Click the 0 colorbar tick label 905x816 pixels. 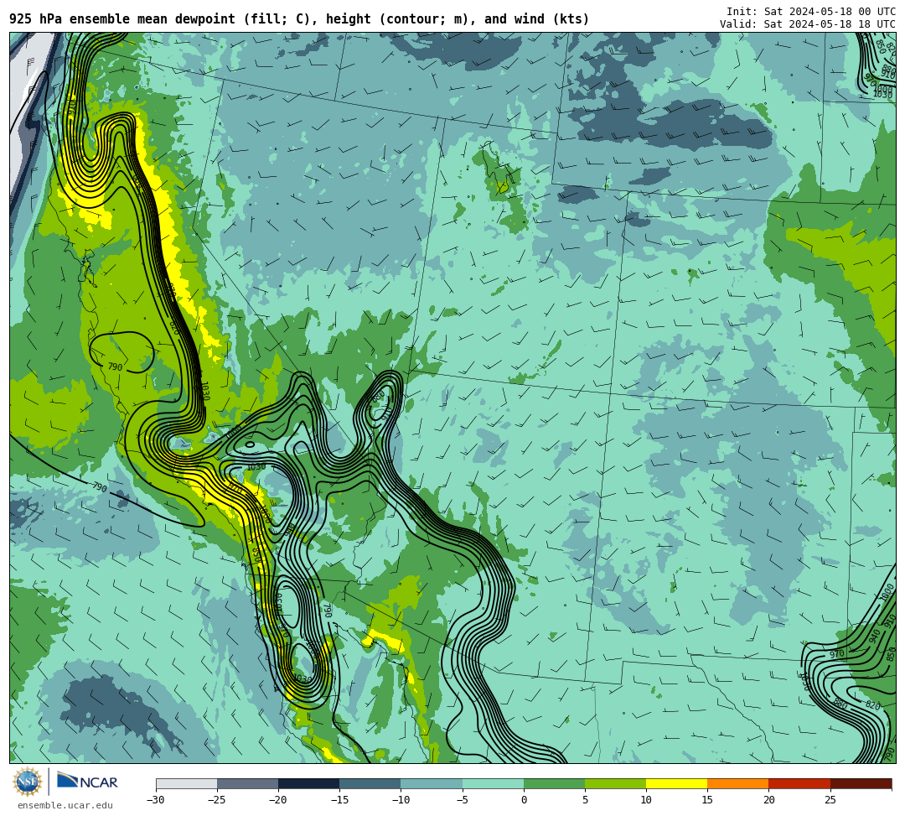point(524,800)
